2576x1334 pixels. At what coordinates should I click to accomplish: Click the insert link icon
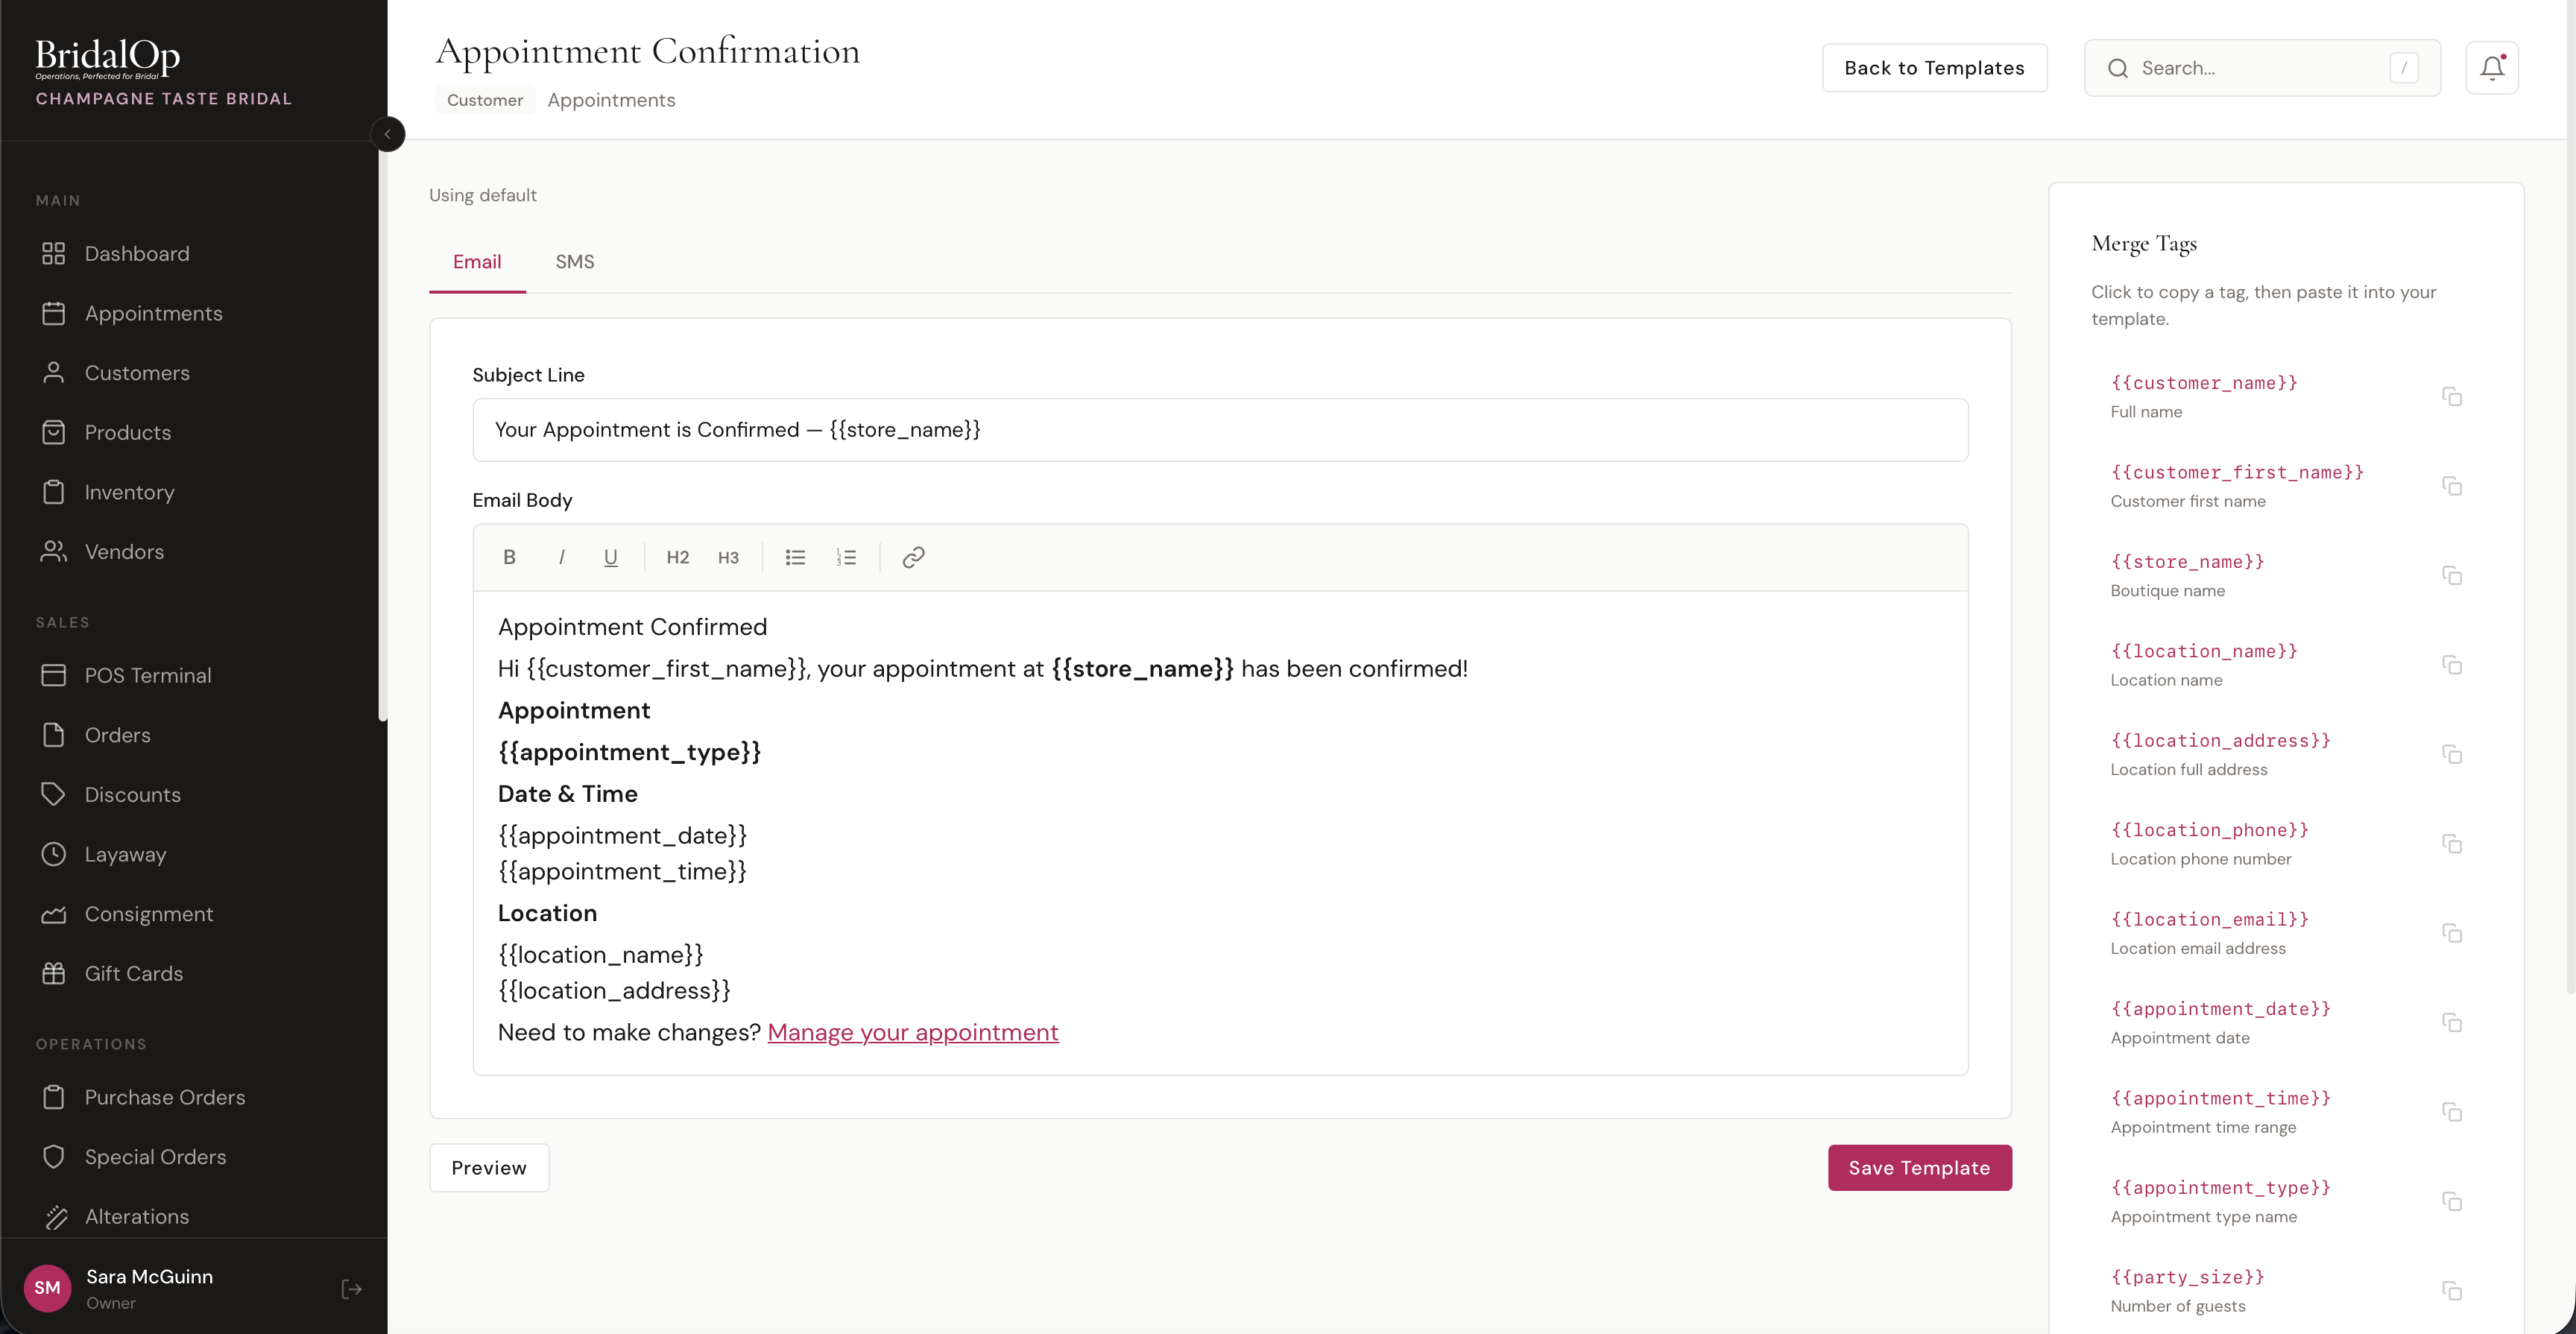tap(912, 557)
